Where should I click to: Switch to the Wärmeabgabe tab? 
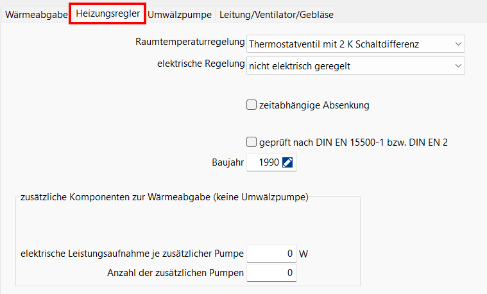tap(36, 13)
